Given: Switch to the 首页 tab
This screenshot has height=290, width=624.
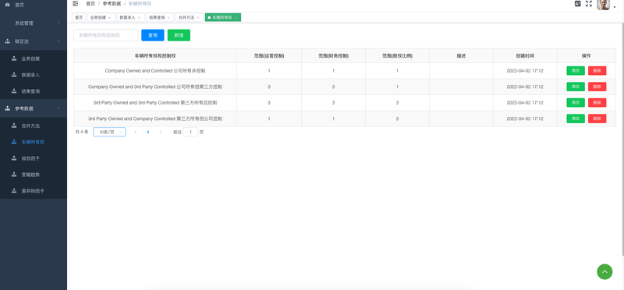Looking at the screenshot, I should point(79,17).
